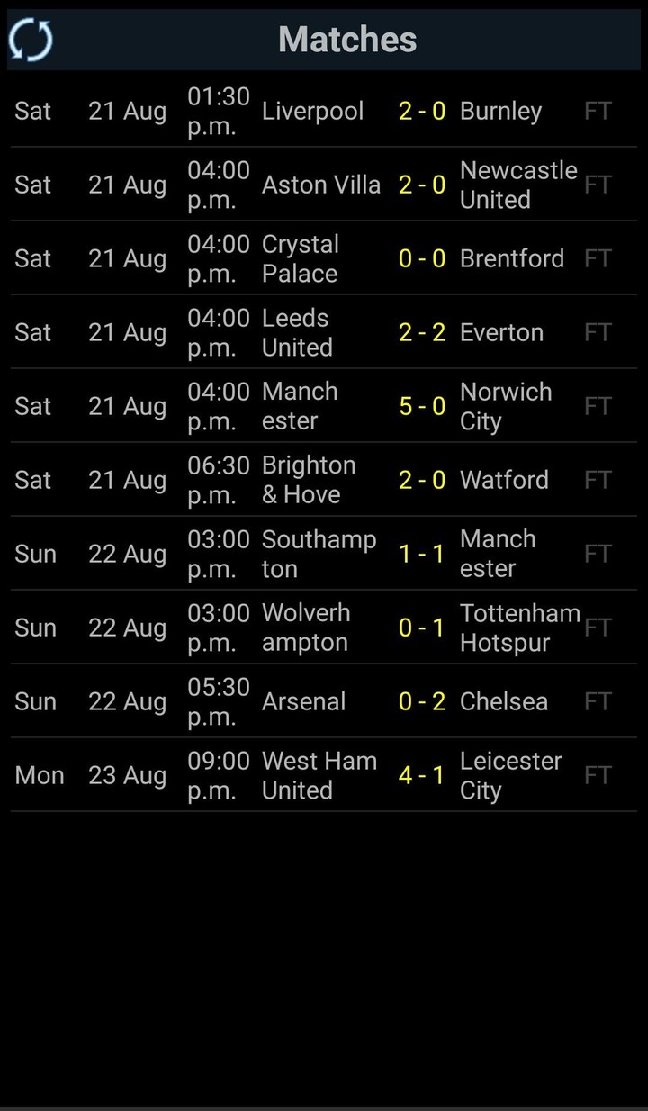
Task: Click the Matches header title
Action: pyautogui.click(x=347, y=40)
